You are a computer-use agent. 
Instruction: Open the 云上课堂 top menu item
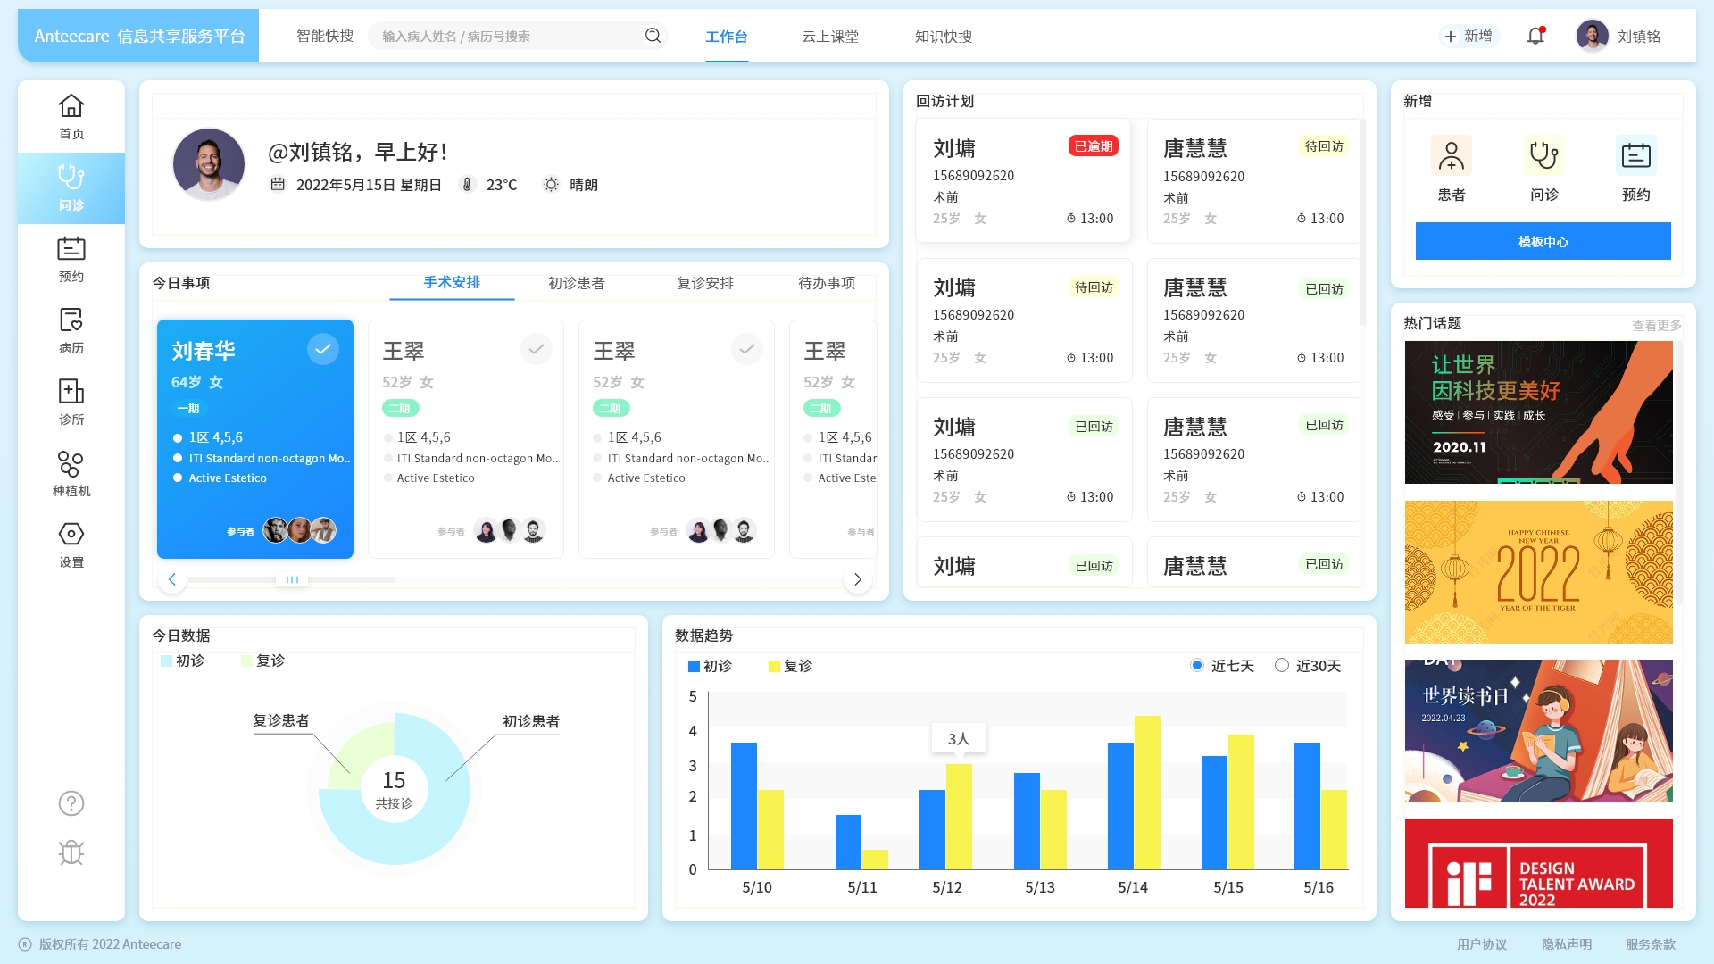829,37
